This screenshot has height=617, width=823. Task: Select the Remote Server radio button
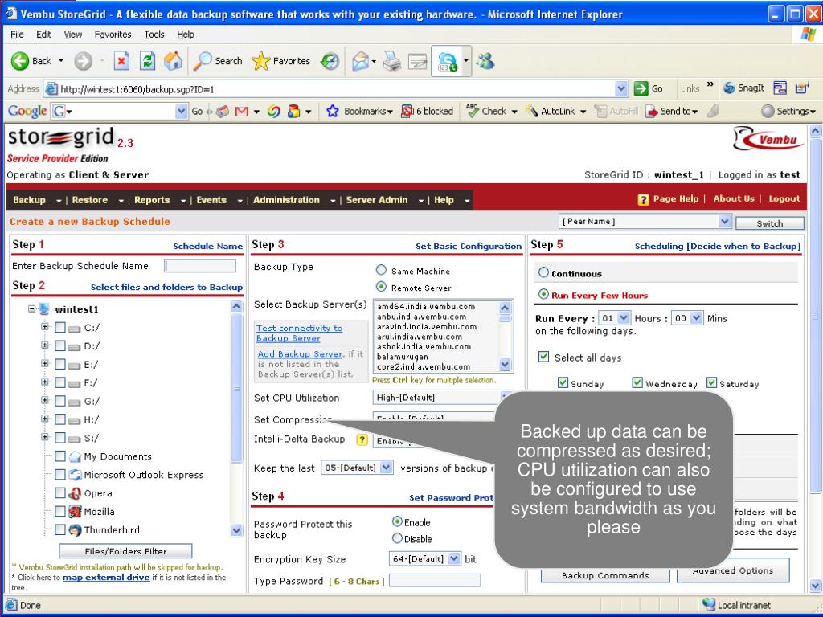[x=381, y=287]
